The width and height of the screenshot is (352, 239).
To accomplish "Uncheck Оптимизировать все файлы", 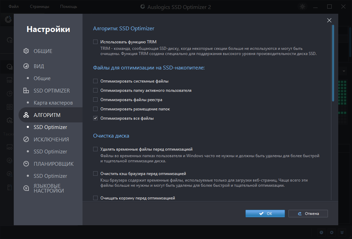I will pos(96,118).
